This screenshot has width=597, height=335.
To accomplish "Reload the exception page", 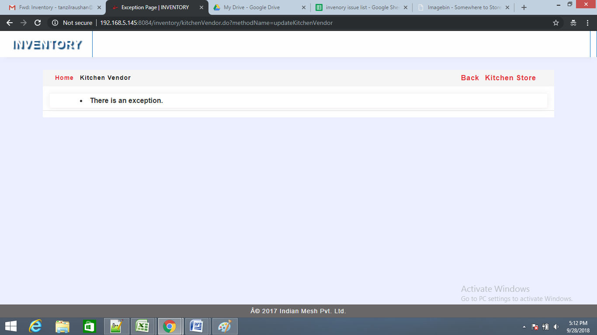I will pyautogui.click(x=38, y=23).
